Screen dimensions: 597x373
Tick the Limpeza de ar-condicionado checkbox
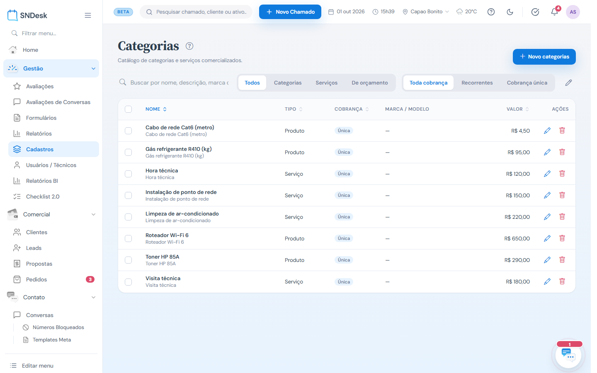click(129, 217)
